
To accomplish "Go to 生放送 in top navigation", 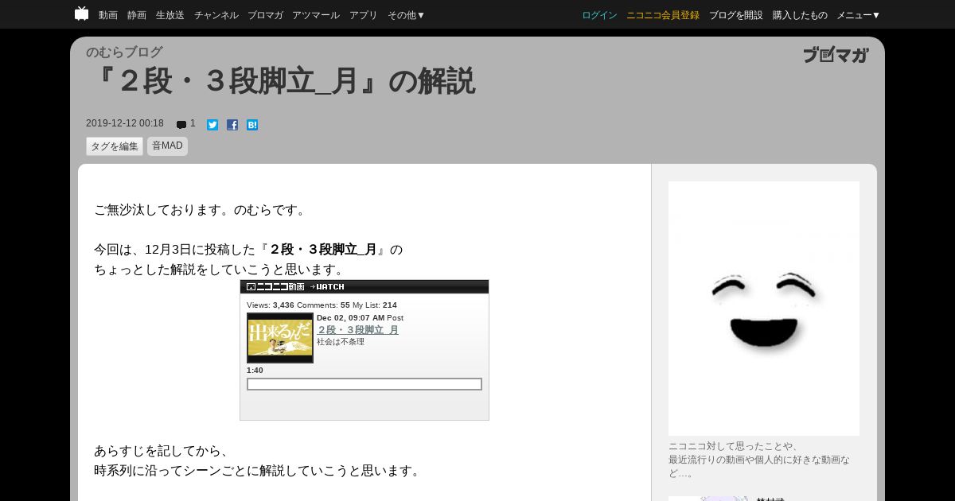I will (x=170, y=15).
